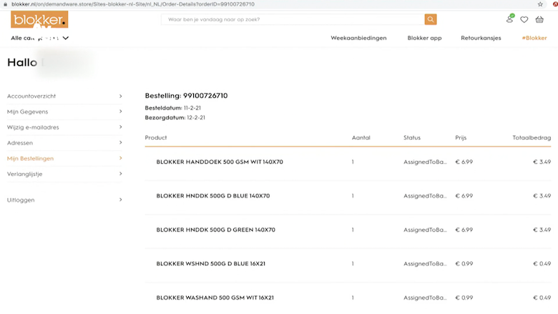Open the Blokker app menu item
The width and height of the screenshot is (558, 314).
click(x=424, y=38)
